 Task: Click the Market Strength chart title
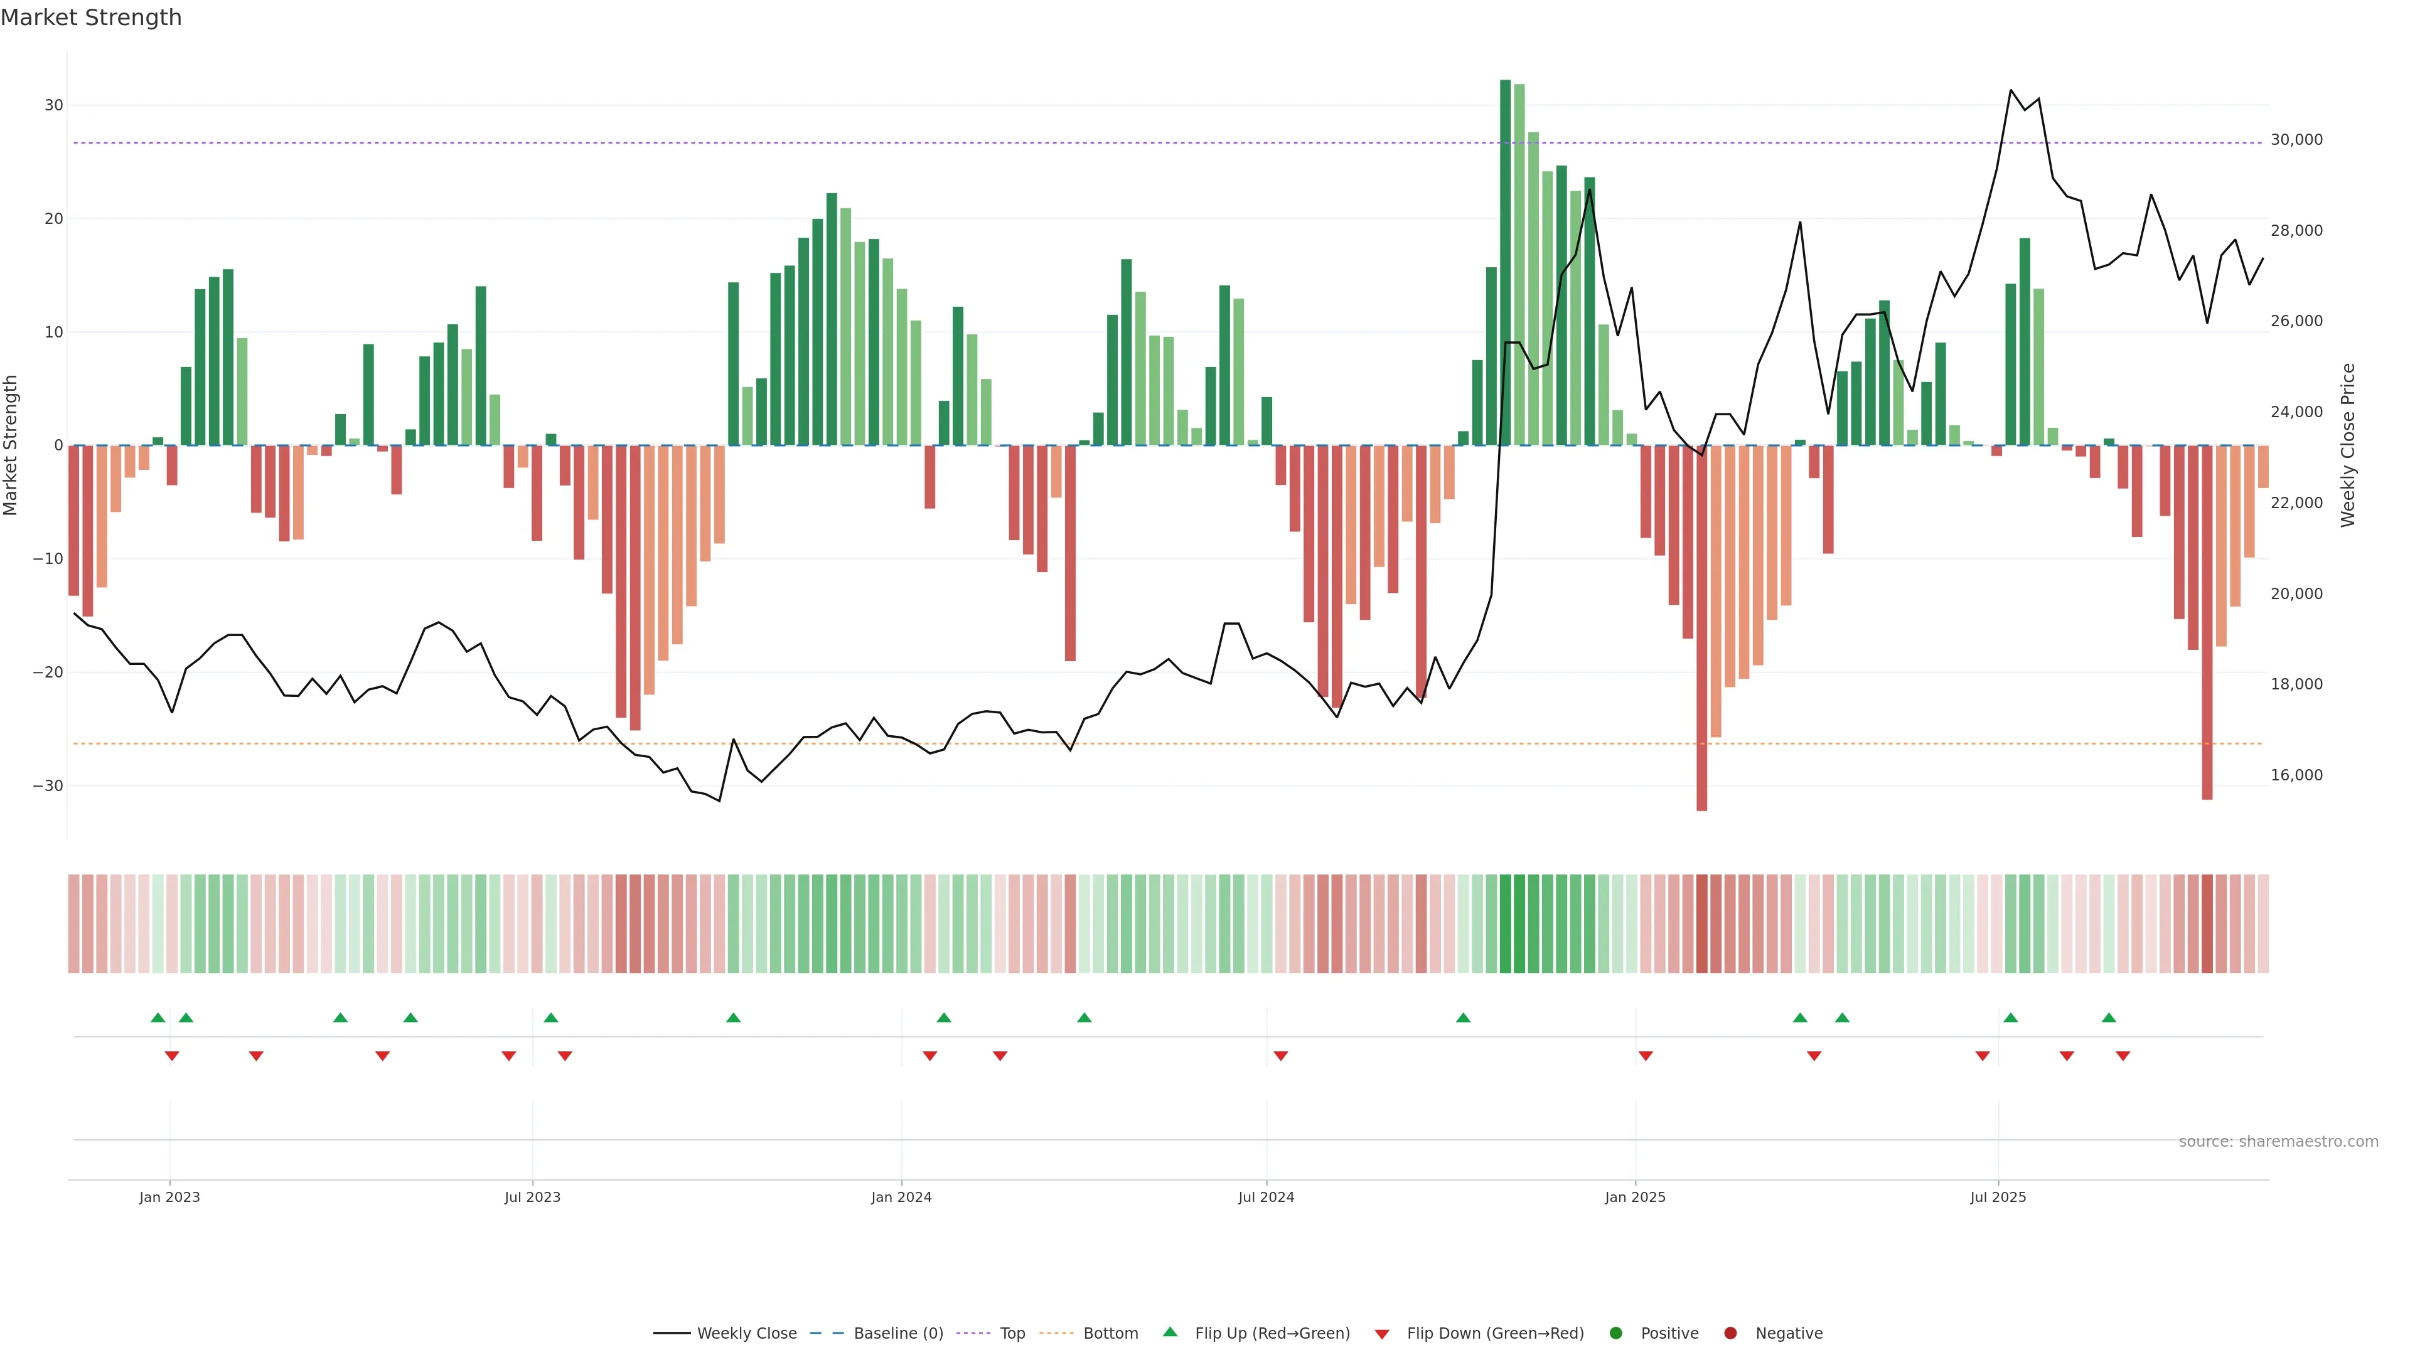(x=91, y=18)
